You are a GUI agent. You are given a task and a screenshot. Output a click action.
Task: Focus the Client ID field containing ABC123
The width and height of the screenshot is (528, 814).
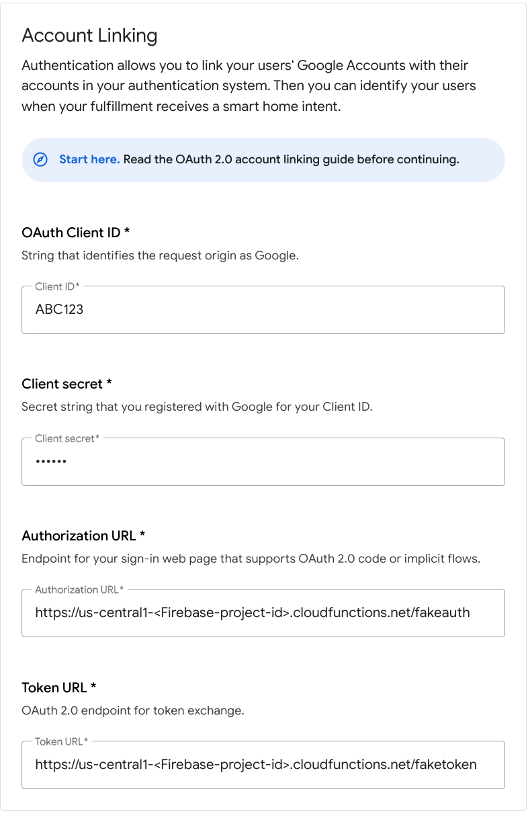point(263,310)
